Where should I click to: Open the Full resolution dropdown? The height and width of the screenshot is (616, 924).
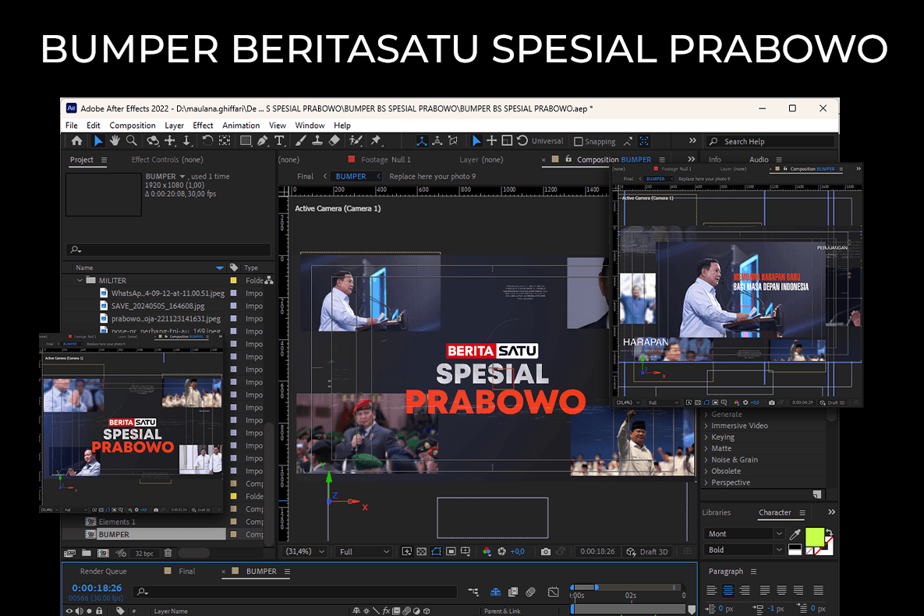pyautogui.click(x=364, y=552)
